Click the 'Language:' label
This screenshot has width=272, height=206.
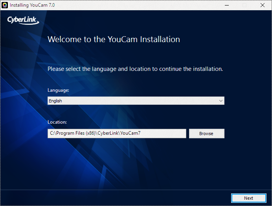(x=58, y=91)
